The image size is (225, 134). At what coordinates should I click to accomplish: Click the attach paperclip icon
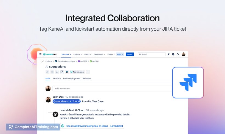click(x=47, y=72)
